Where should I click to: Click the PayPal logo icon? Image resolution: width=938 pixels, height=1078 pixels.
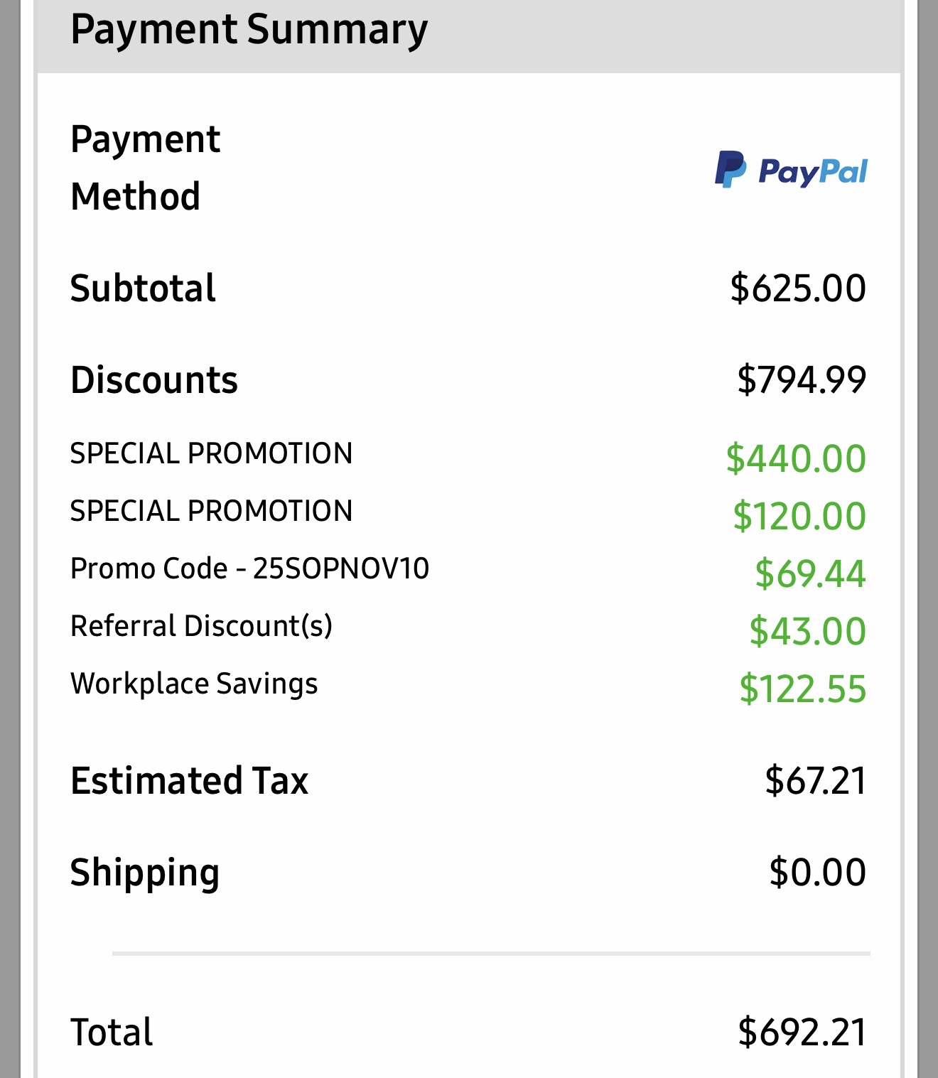(791, 170)
